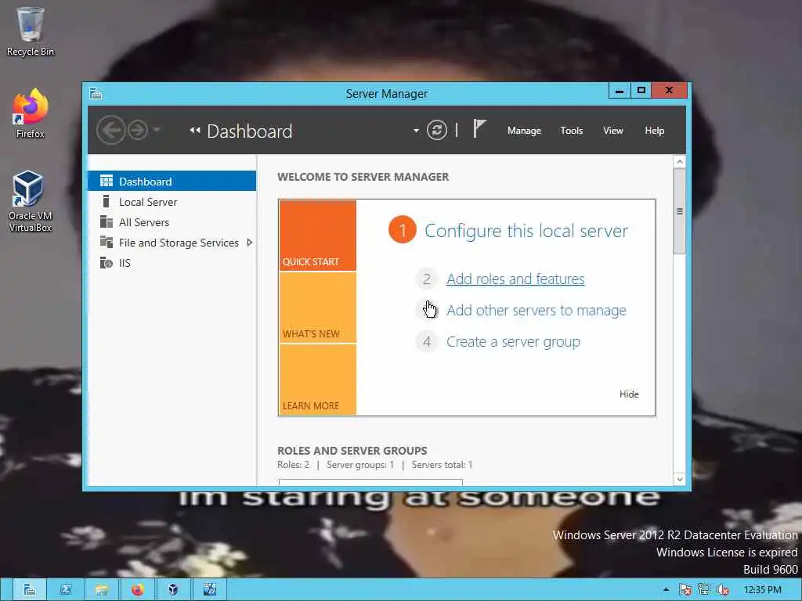
Task: Select the QUICK START tile
Action: (x=318, y=235)
